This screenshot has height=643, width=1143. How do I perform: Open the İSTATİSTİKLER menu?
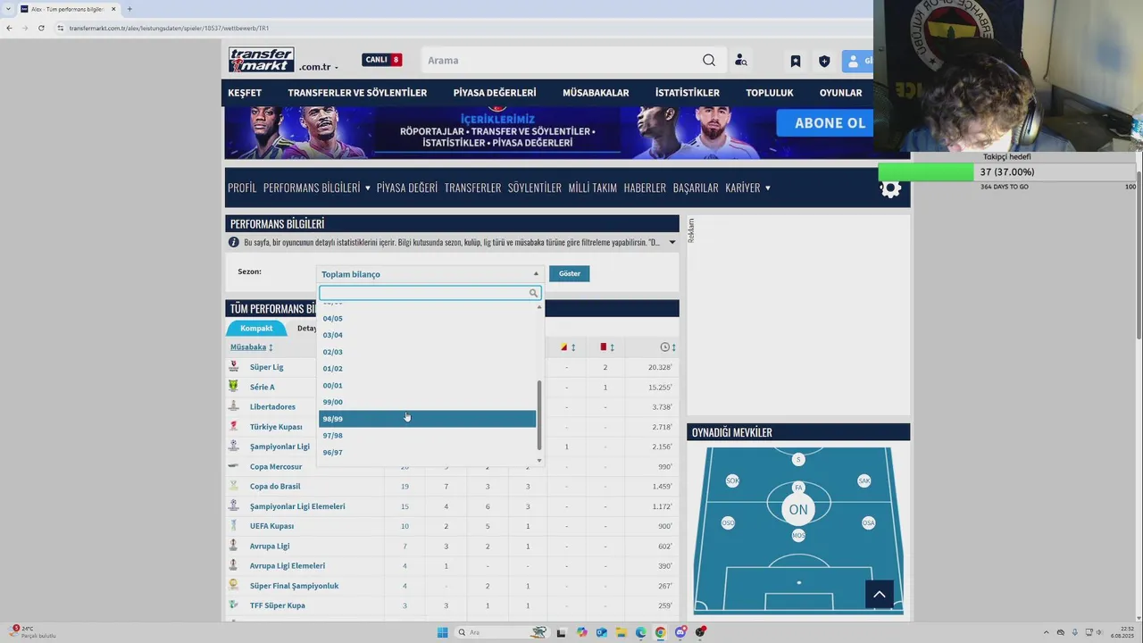pos(688,93)
